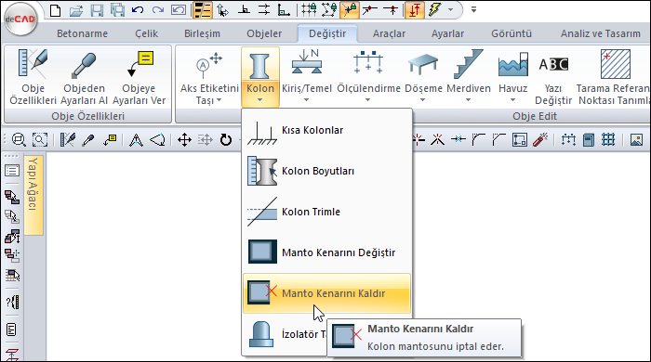Select the move cross-arrows tool in toolbar

click(184, 140)
